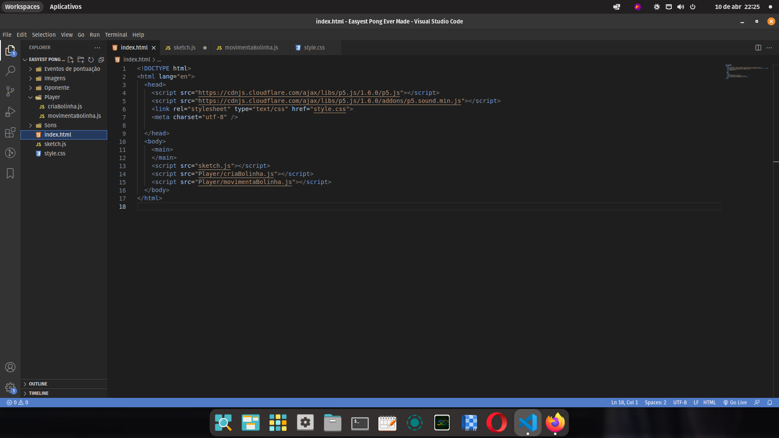Close the index.html tab

coord(154,48)
